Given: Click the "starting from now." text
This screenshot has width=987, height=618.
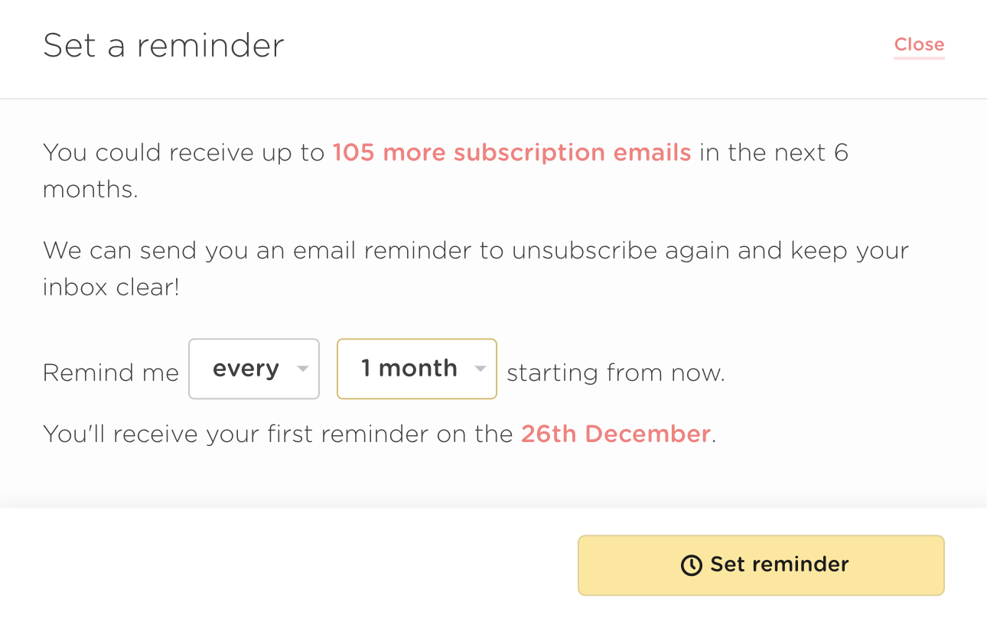Looking at the screenshot, I should (615, 373).
